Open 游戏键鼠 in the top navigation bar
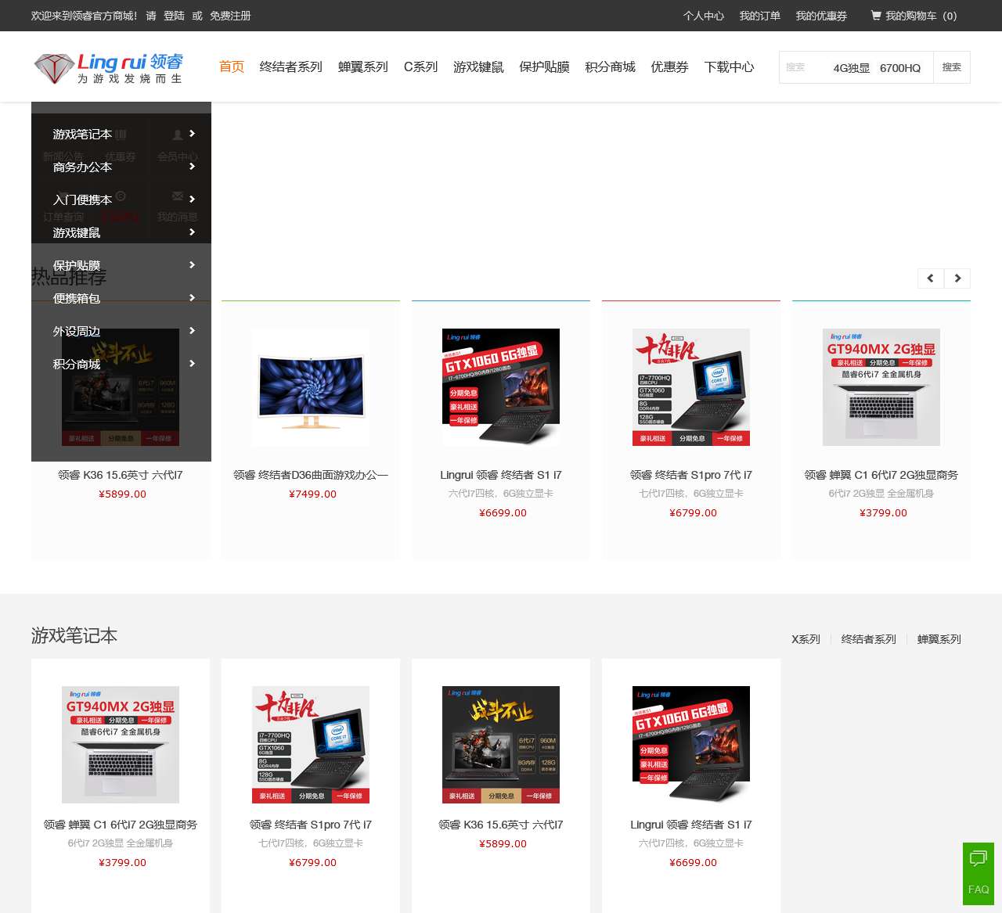The height and width of the screenshot is (913, 1002). pyautogui.click(x=478, y=67)
